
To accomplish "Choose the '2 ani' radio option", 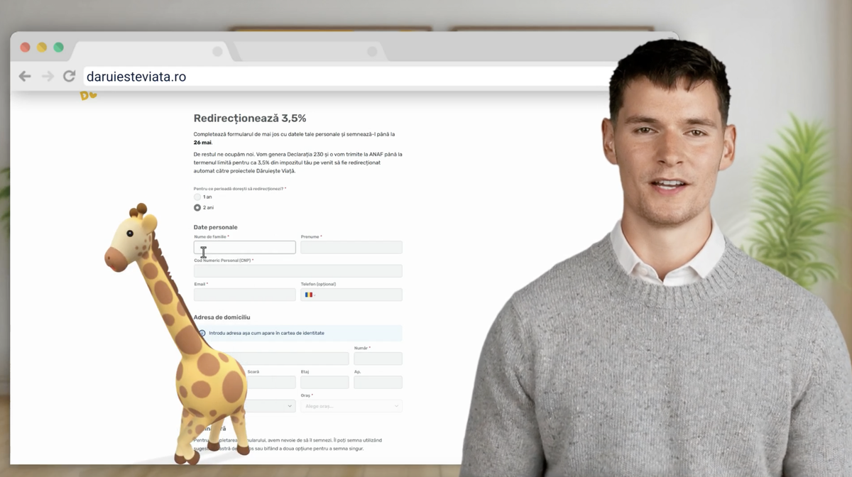I will (x=197, y=207).
